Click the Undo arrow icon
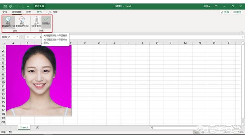 (10, 7)
